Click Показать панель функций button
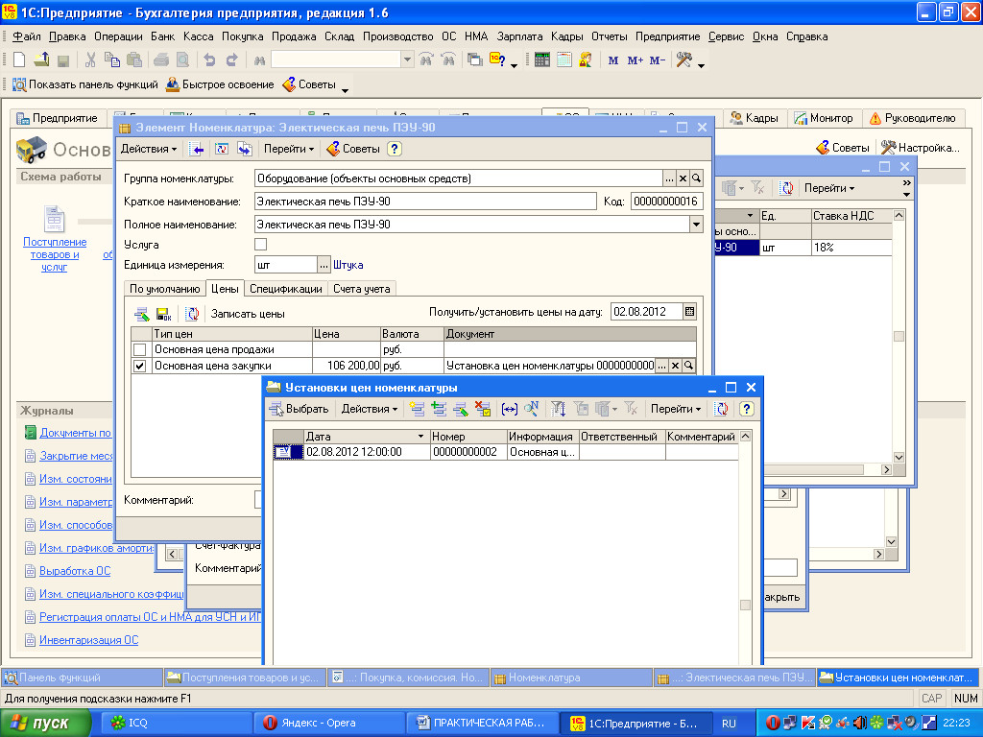This screenshot has height=737, width=983. click(84, 84)
